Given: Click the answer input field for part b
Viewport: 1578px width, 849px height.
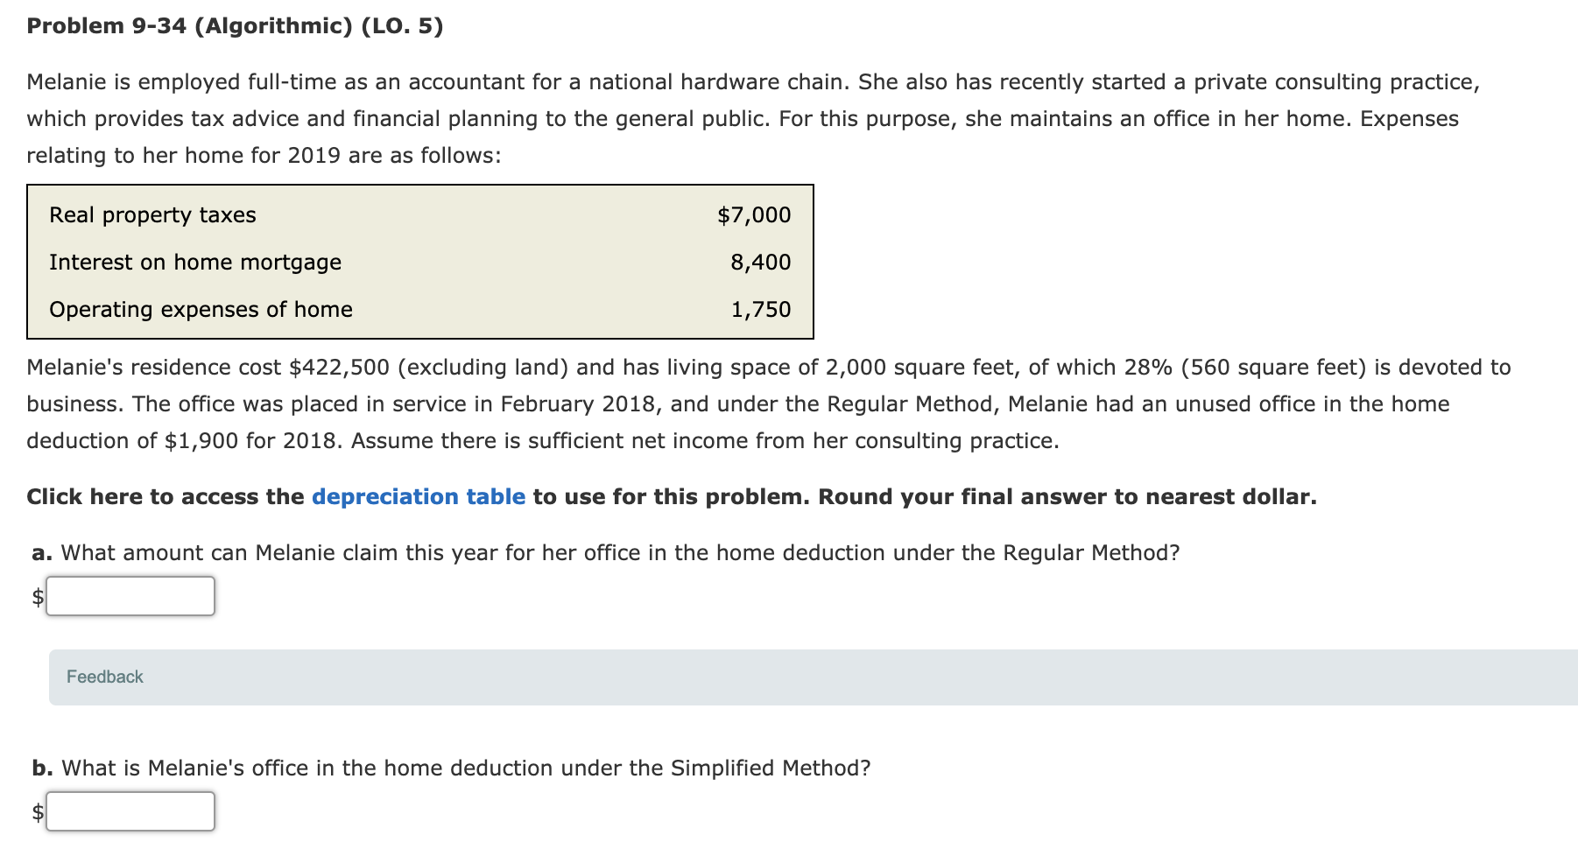Looking at the screenshot, I should [130, 811].
